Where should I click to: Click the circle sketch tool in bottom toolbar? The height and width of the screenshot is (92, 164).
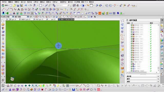[88, 86]
